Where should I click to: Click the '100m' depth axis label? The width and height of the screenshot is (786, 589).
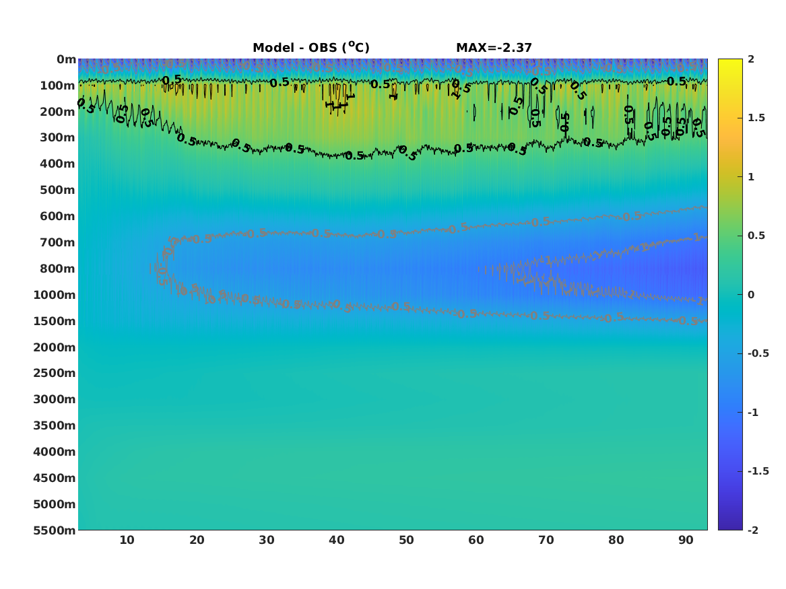pos(58,85)
